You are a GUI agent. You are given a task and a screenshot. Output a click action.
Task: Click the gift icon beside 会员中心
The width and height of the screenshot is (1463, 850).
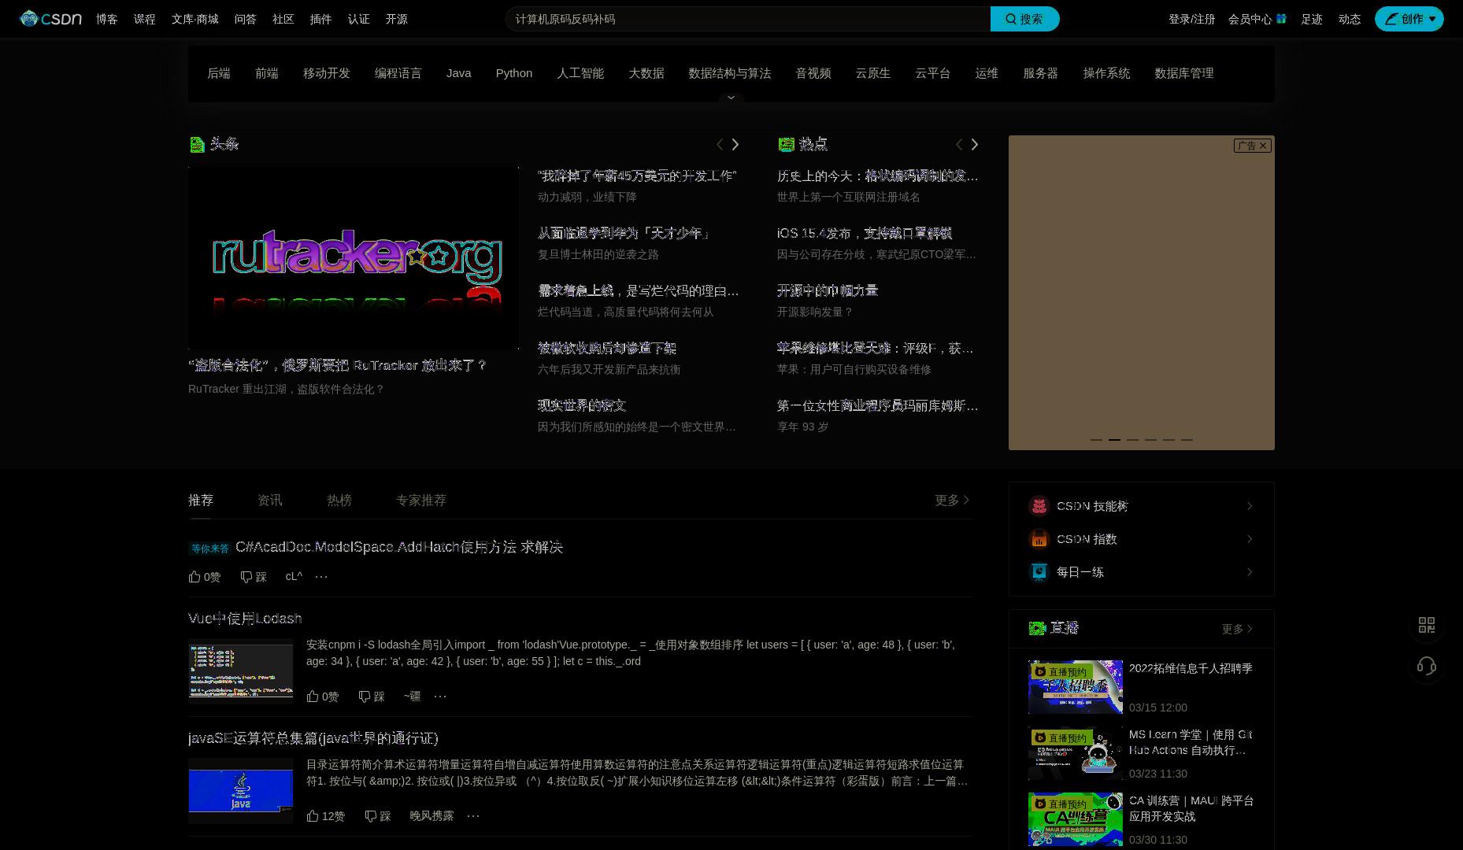click(1281, 19)
